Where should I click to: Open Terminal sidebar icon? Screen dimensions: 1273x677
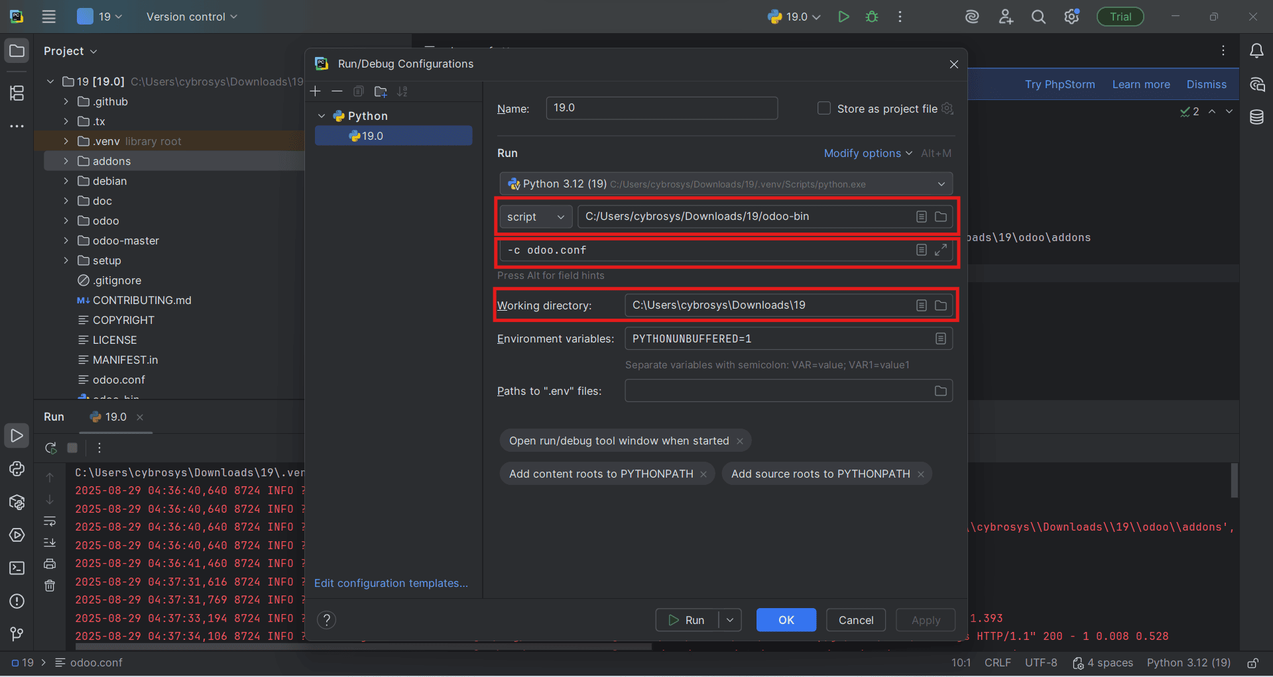17,568
